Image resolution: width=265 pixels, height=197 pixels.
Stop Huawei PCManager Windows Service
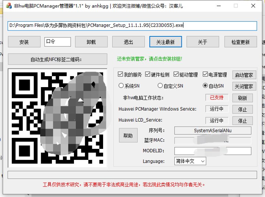243,110
